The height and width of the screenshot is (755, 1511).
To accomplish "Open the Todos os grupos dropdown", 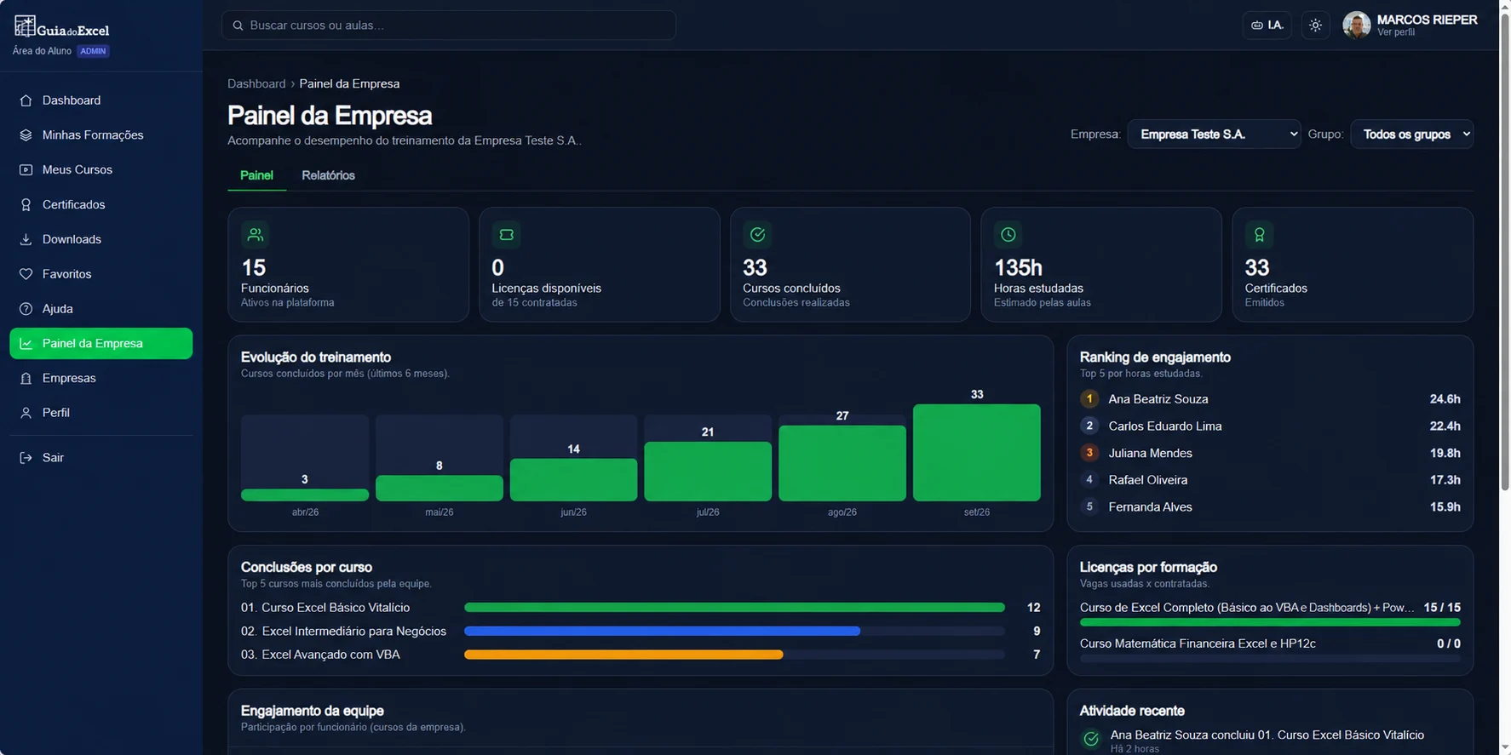I will coord(1412,134).
